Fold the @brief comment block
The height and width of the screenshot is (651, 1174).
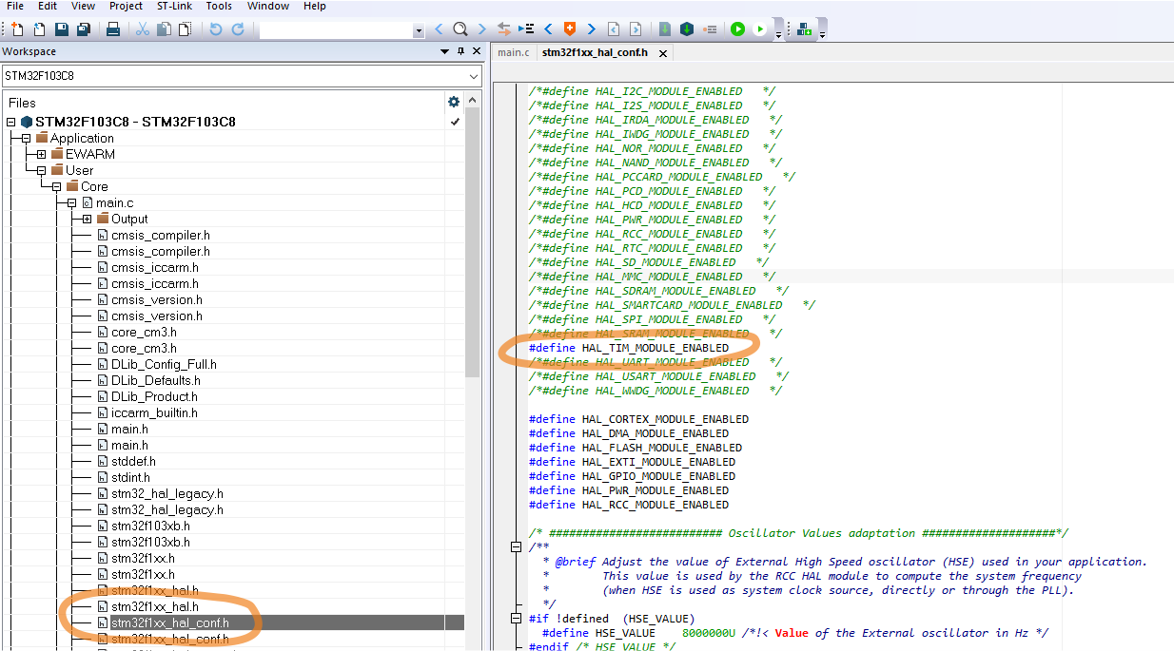pyautogui.click(x=517, y=546)
